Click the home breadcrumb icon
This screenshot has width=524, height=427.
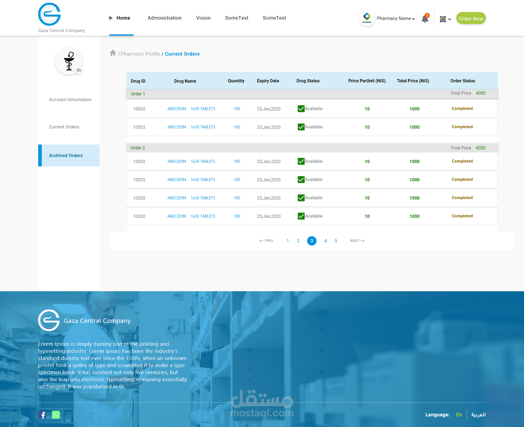click(113, 53)
